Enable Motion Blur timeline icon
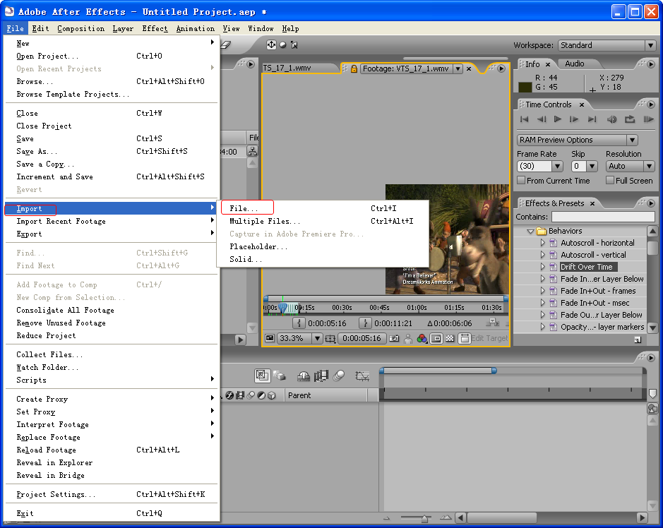Screen dimensions: 663x528 pyautogui.click(x=339, y=376)
